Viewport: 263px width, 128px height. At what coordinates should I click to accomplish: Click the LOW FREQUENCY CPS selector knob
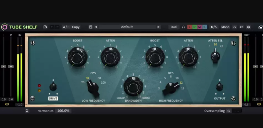point(93,88)
